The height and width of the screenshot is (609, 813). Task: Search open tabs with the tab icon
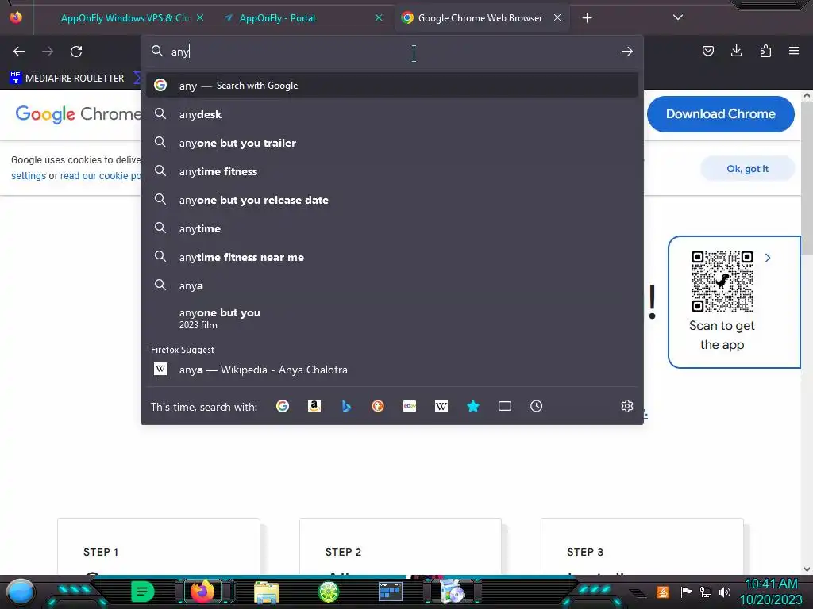coord(504,406)
